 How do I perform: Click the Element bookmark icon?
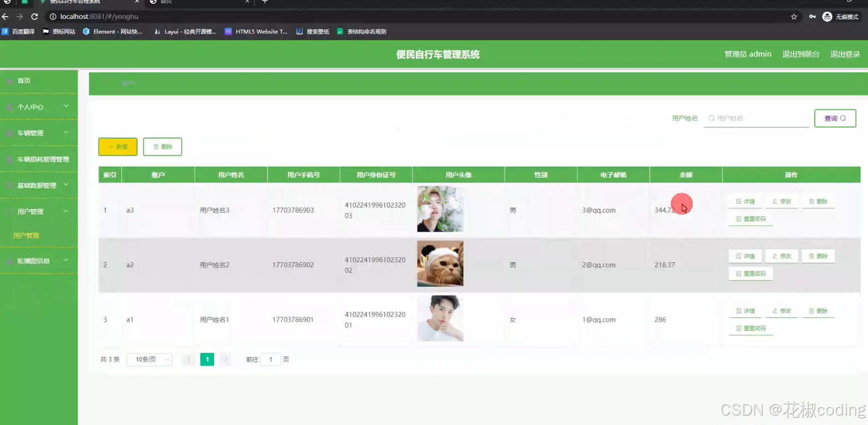point(87,32)
